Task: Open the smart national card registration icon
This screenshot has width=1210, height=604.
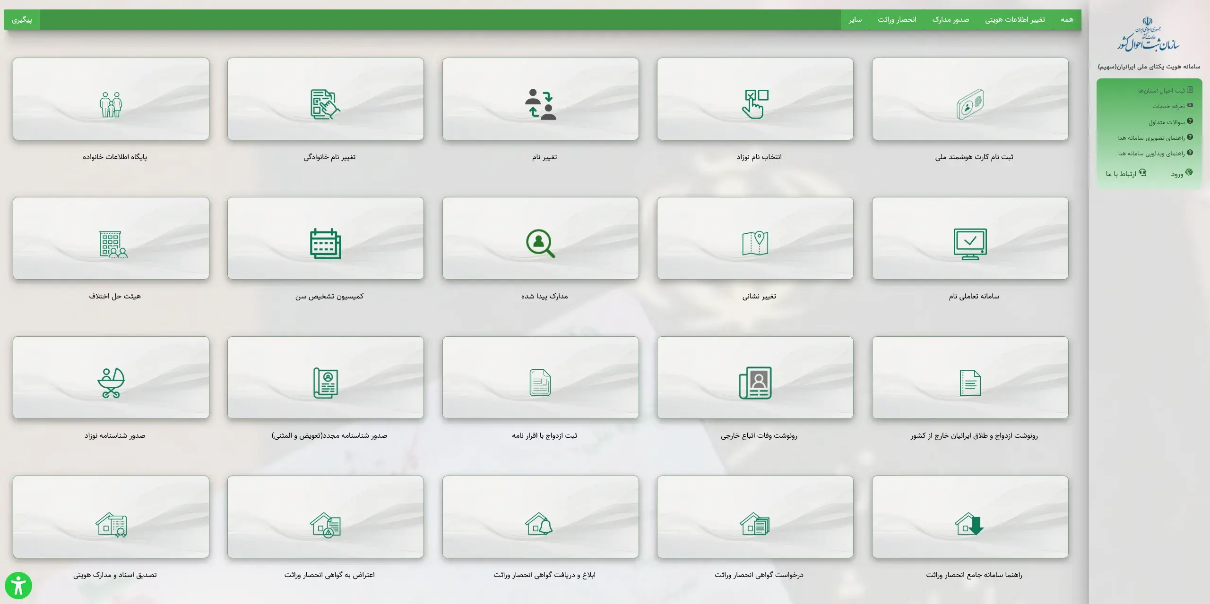Action: 970,104
